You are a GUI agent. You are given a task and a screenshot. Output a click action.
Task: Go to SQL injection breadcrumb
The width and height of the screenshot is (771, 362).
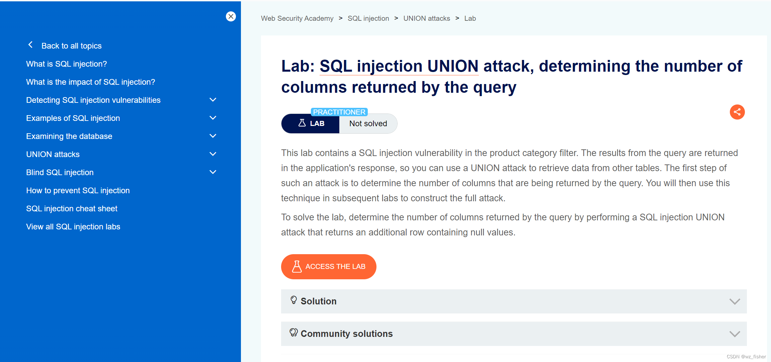coord(368,18)
